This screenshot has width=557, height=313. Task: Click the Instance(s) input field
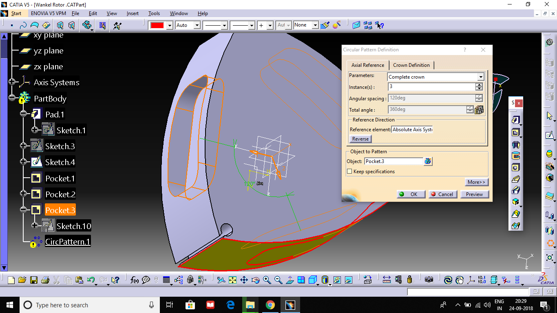click(x=431, y=87)
